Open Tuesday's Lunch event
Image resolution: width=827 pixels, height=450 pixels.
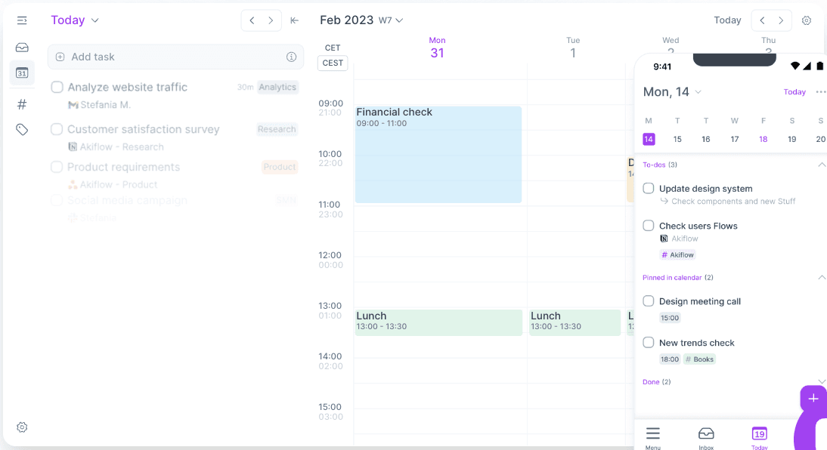[x=575, y=322]
